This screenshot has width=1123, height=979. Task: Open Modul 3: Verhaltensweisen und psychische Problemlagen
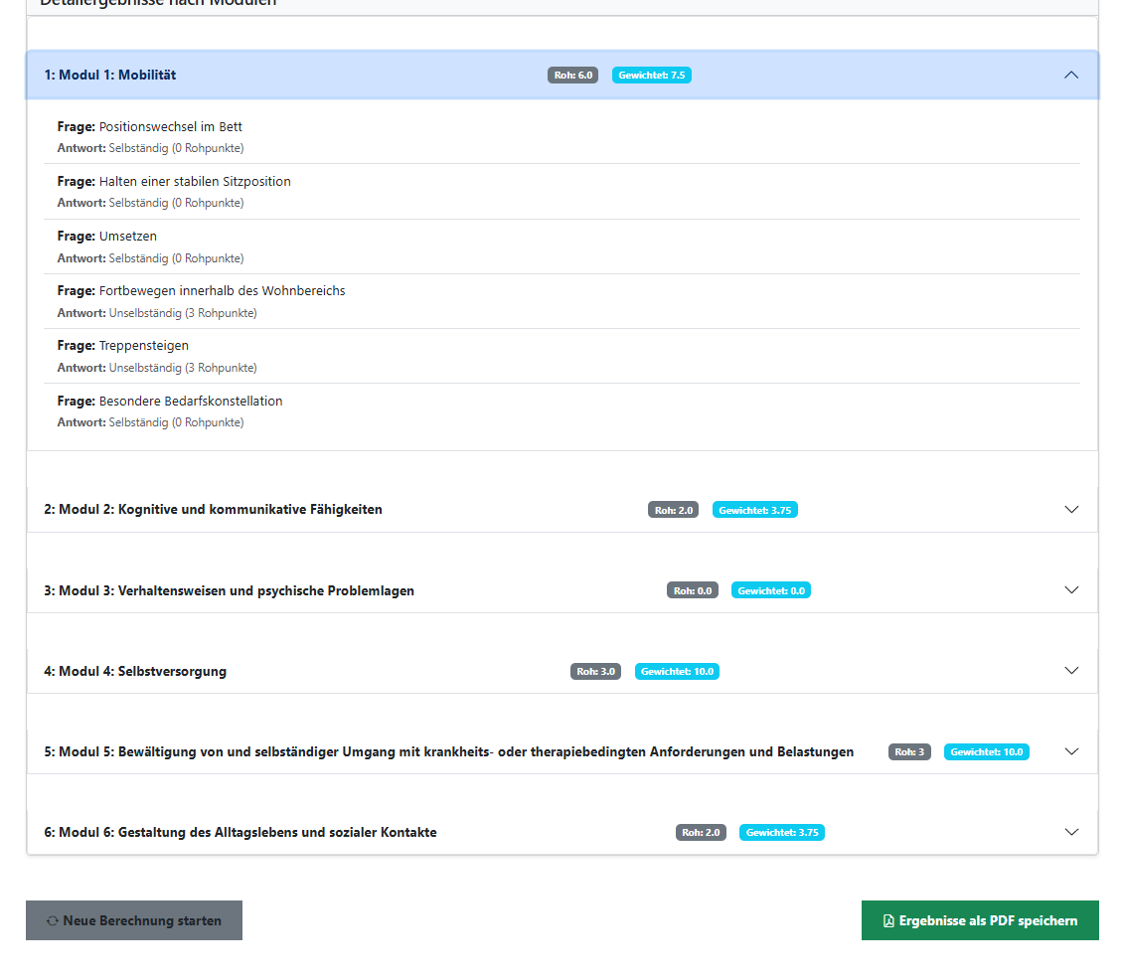[229, 590]
